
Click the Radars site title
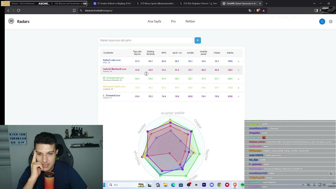pyautogui.click(x=23, y=22)
